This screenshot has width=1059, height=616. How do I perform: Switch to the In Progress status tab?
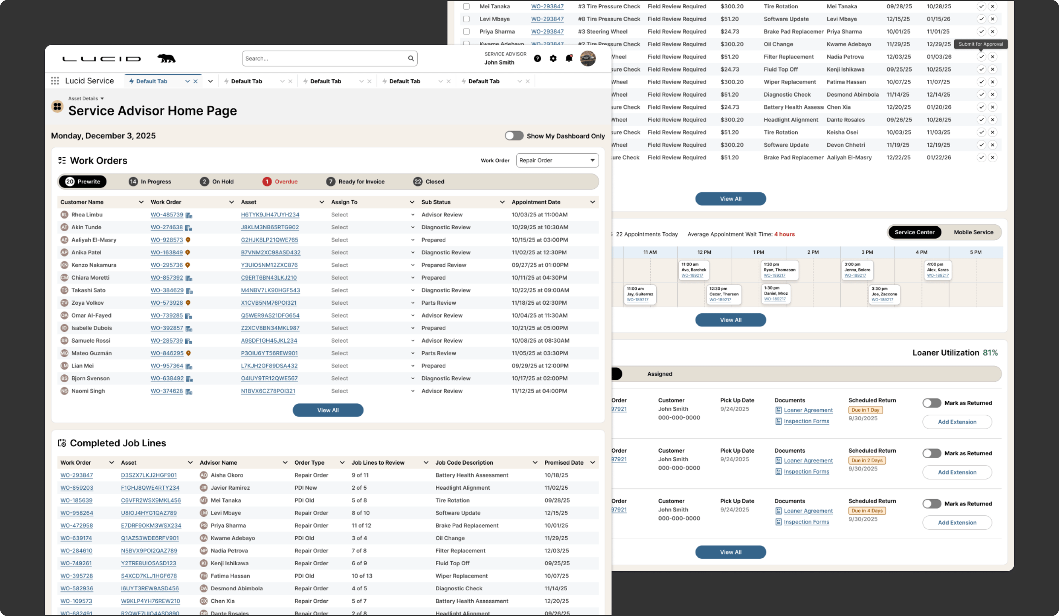(x=150, y=182)
